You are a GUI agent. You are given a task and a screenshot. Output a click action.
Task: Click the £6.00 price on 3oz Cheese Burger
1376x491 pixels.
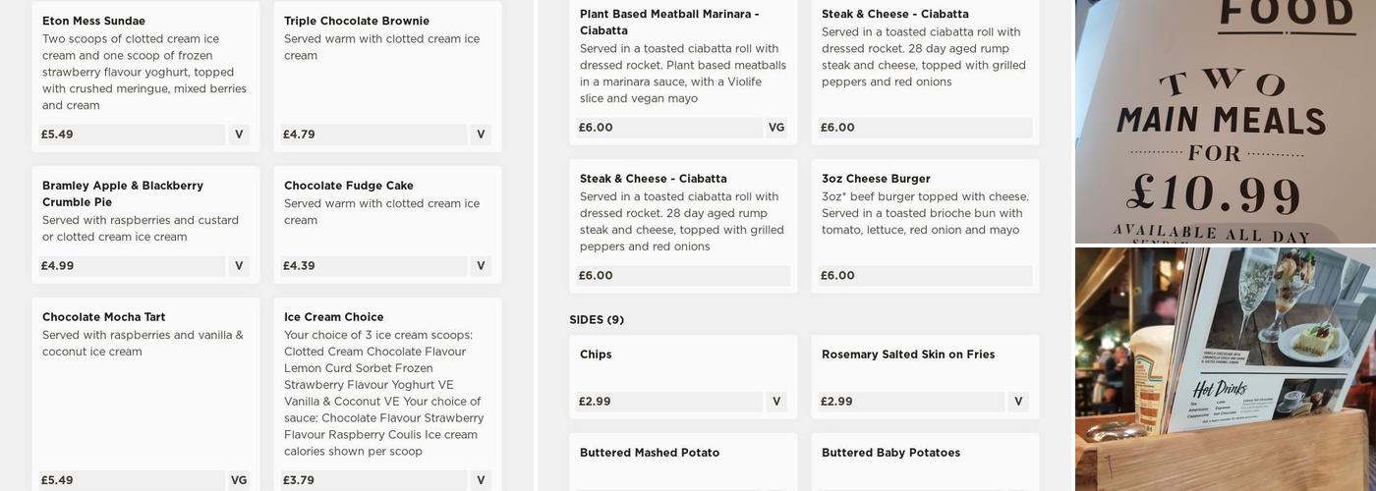click(837, 276)
